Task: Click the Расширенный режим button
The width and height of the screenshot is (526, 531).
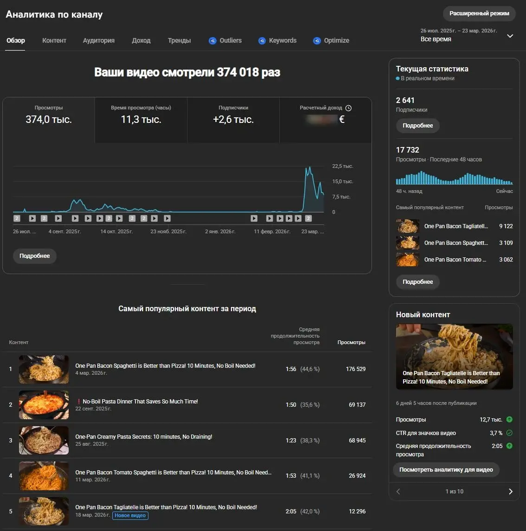Action: click(479, 13)
